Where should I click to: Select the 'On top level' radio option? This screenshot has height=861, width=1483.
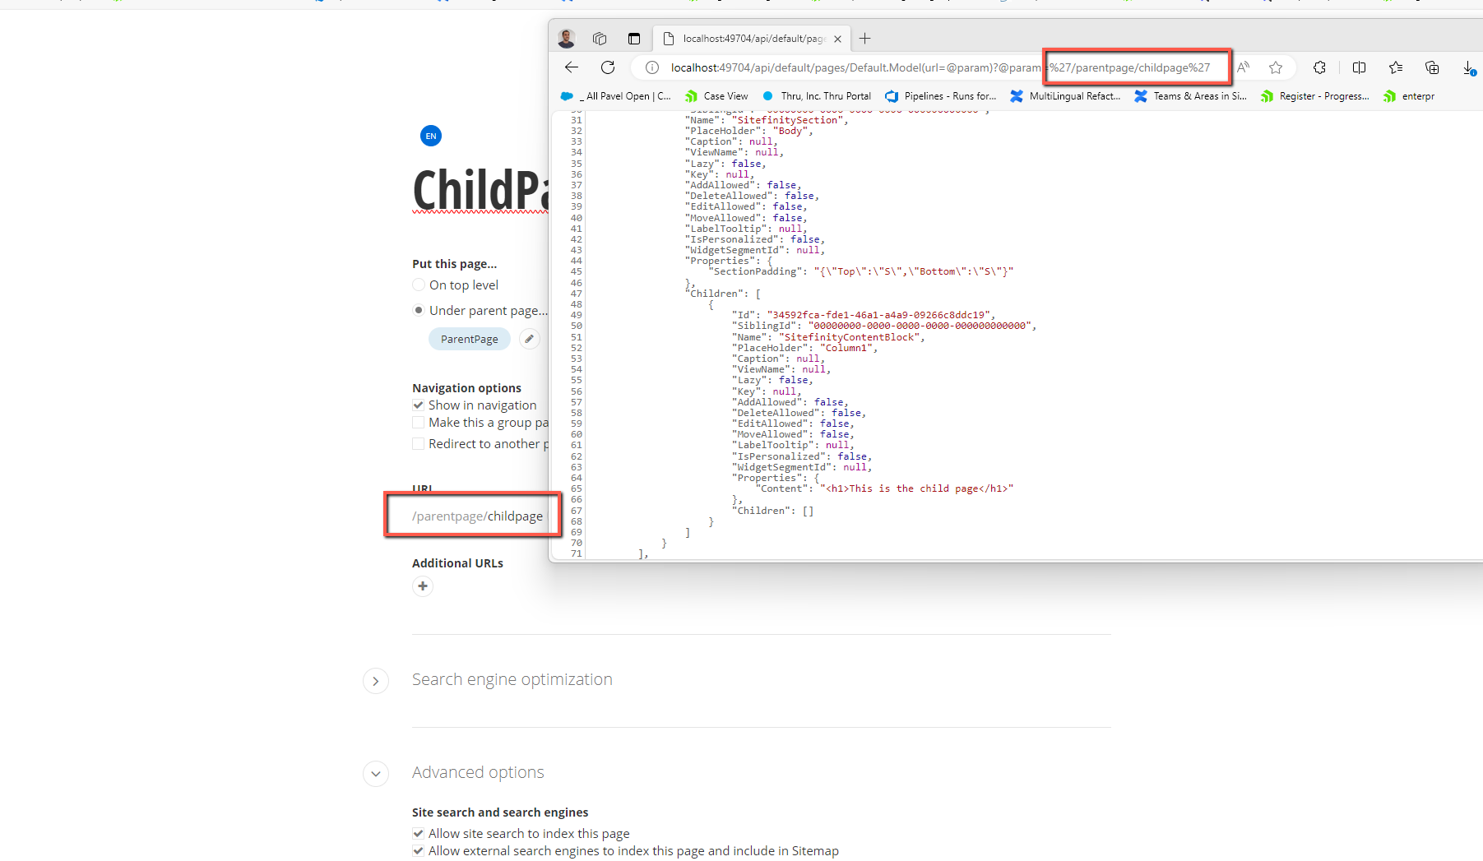click(x=419, y=285)
